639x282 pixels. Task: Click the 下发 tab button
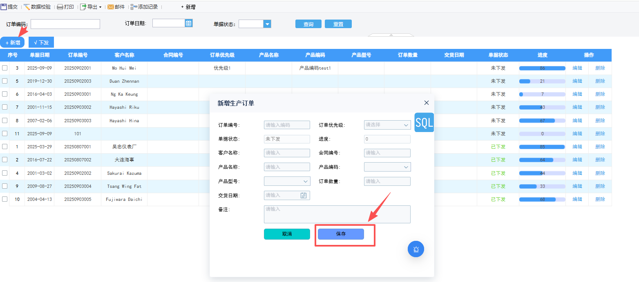41,42
